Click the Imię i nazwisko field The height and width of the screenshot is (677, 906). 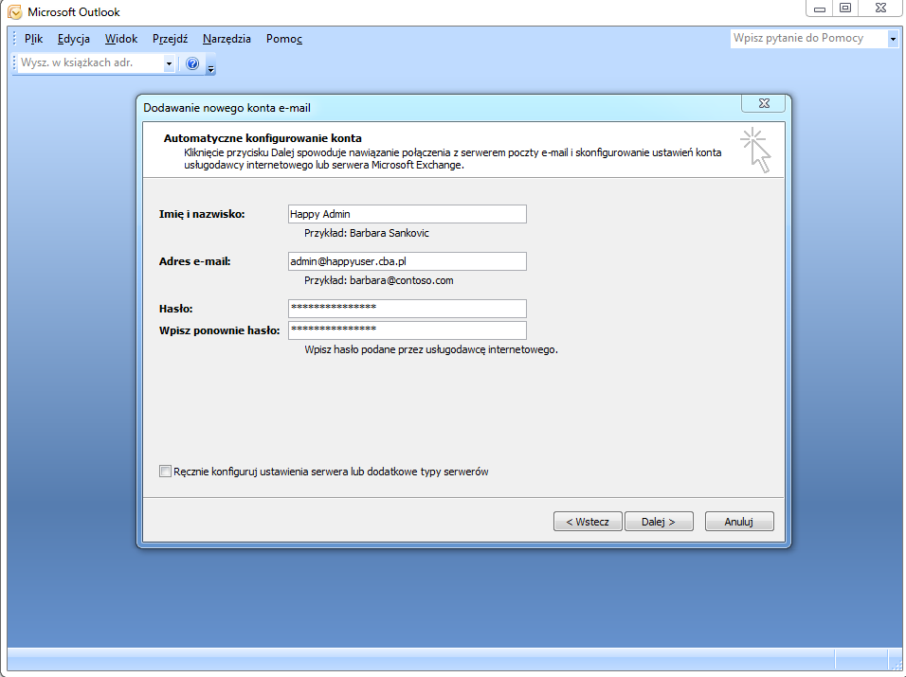(408, 214)
